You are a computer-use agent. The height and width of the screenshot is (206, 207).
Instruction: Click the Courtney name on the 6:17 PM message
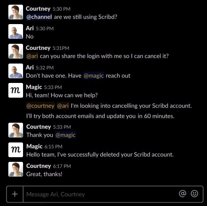tap(38, 166)
